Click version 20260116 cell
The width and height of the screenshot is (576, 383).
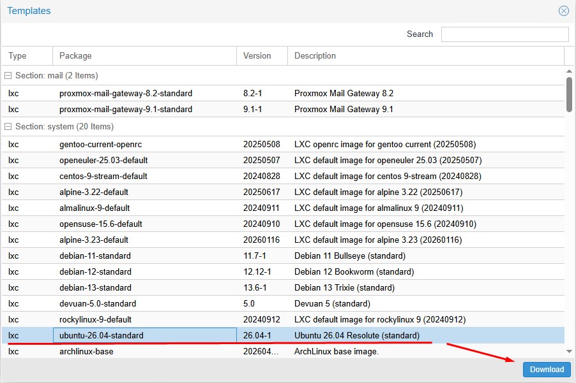[x=261, y=240]
